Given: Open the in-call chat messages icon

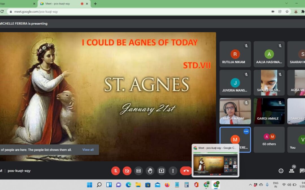Looking at the screenshot, I should point(302,171).
